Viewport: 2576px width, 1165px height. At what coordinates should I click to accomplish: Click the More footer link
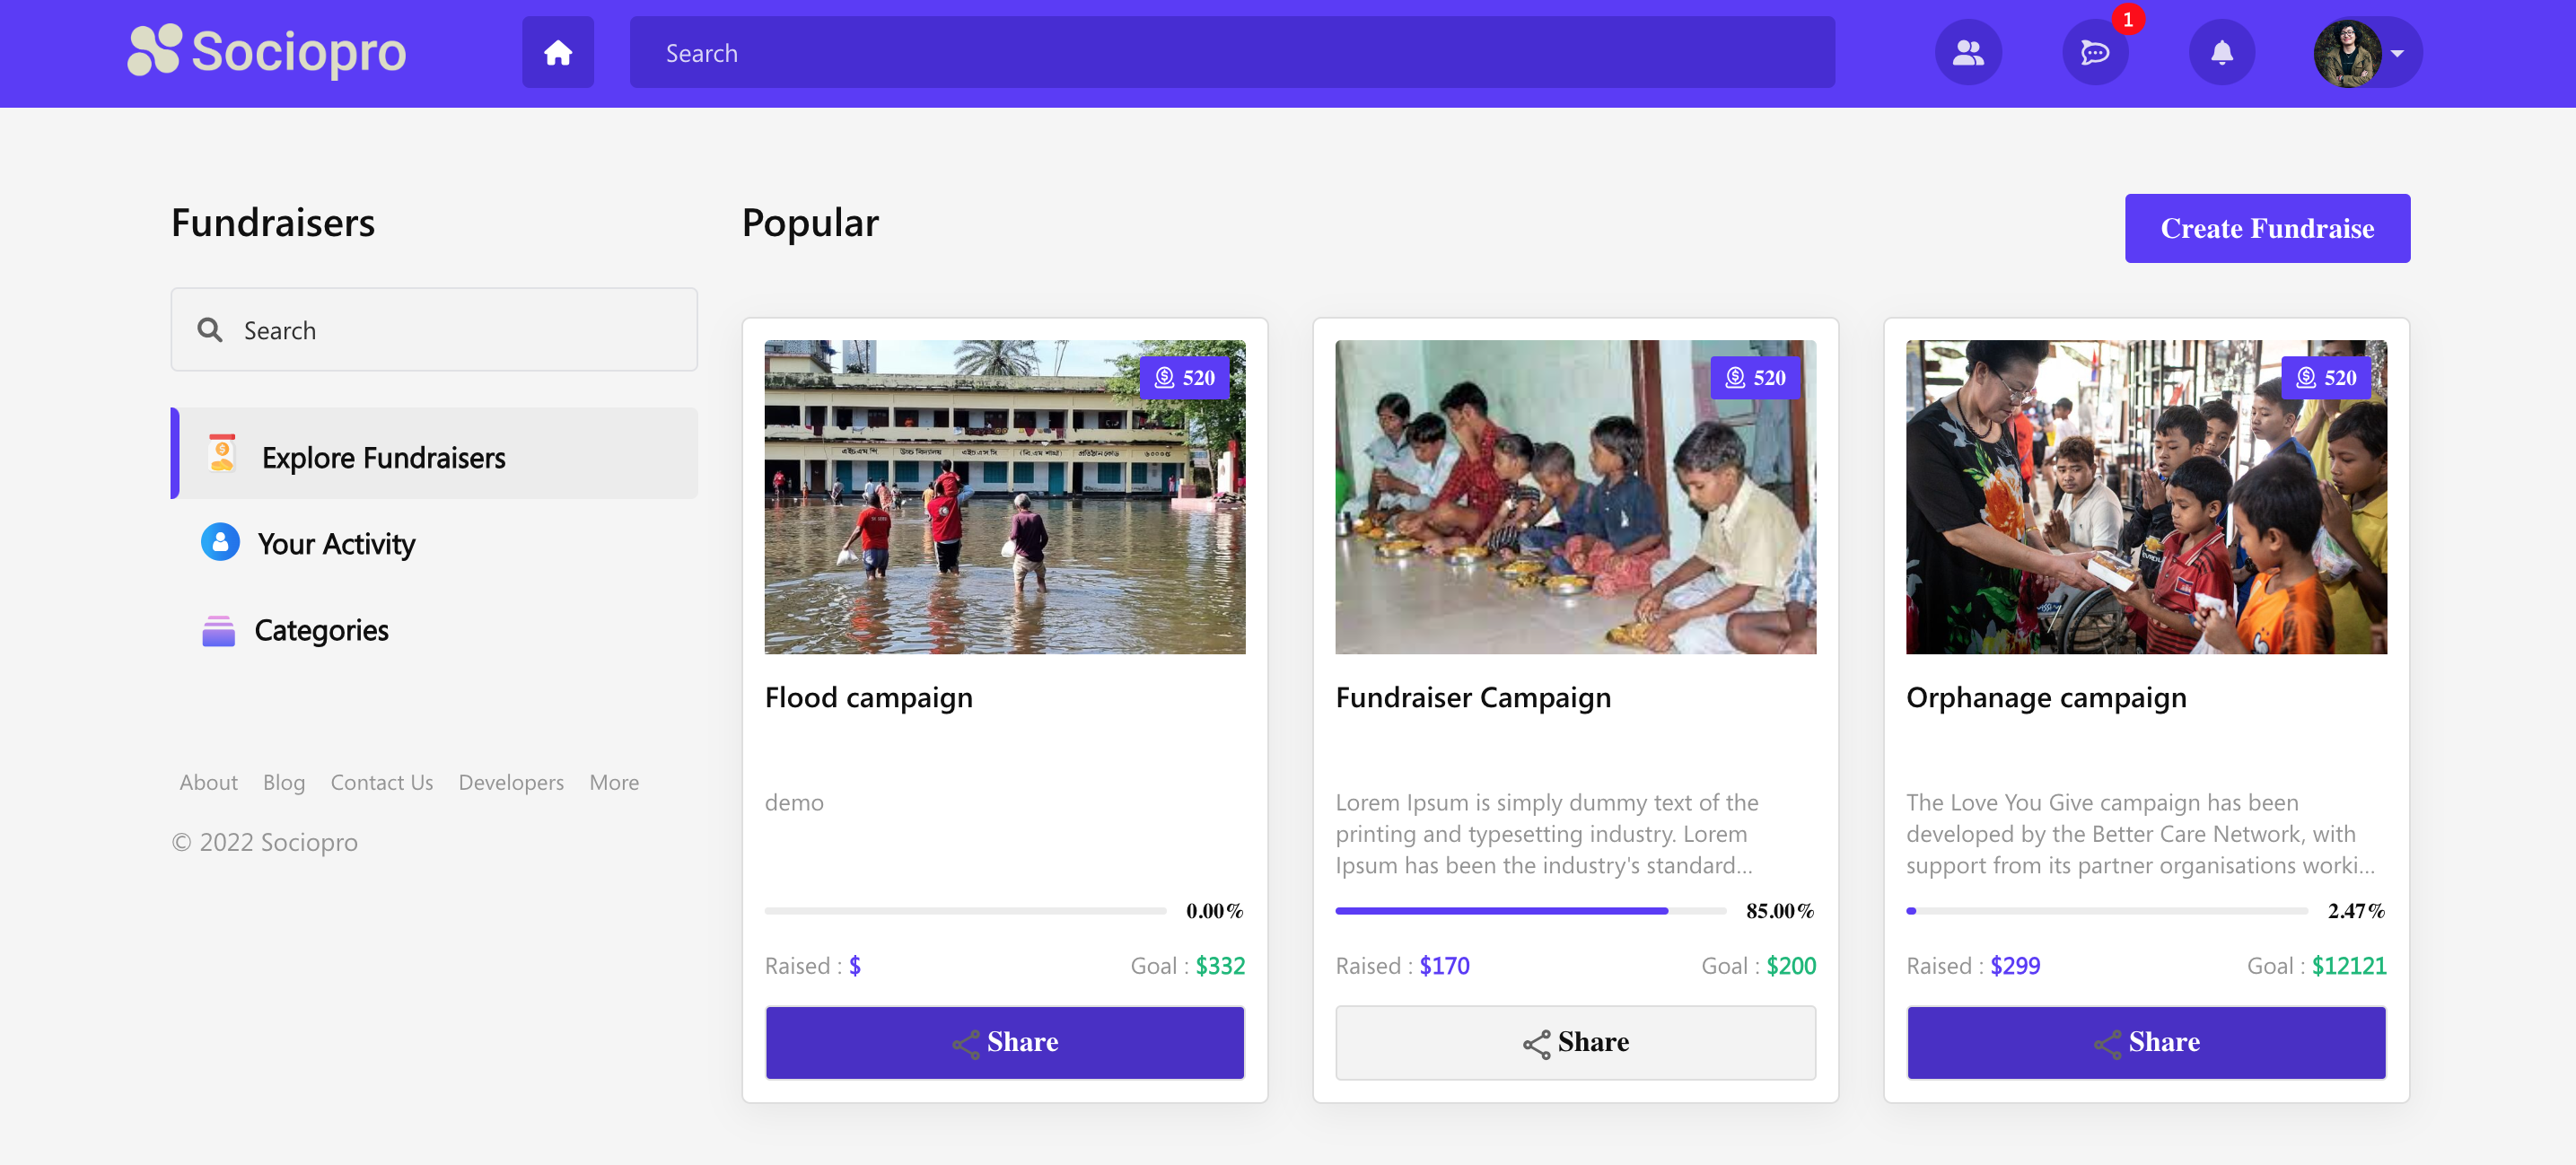[x=613, y=783]
